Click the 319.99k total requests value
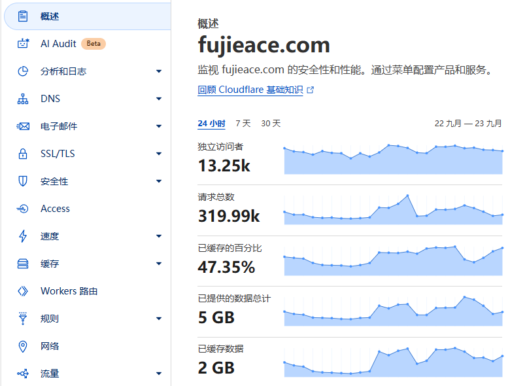This screenshot has width=510, height=386. pos(229,216)
